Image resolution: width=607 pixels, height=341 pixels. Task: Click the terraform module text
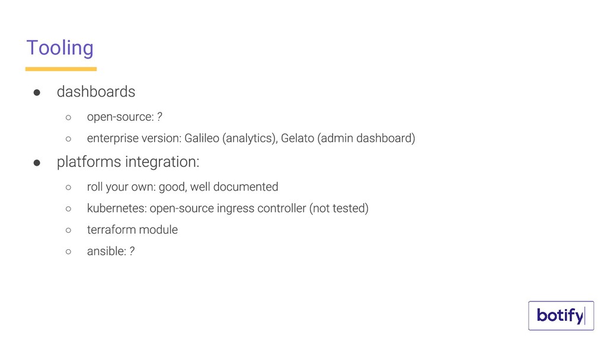(x=132, y=230)
